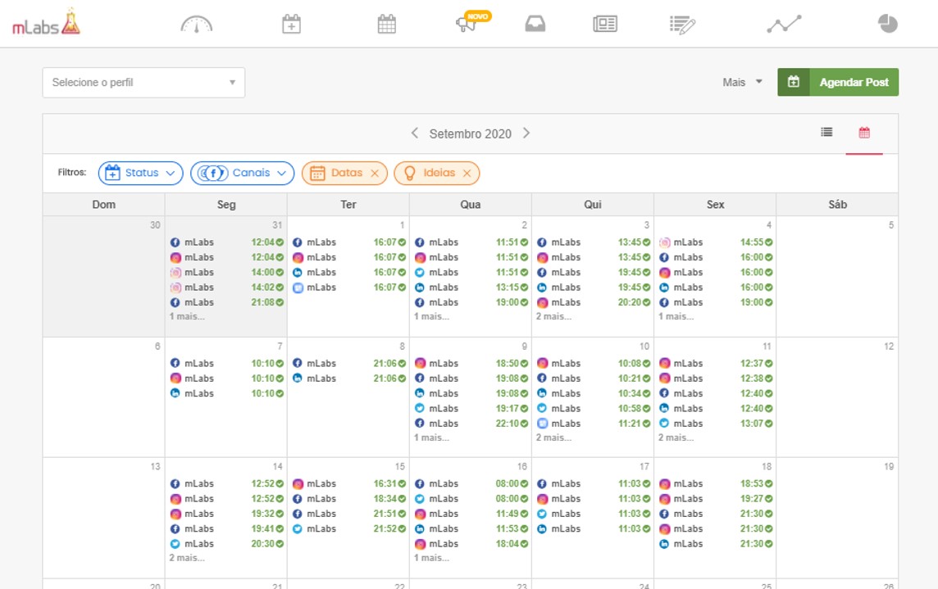The height and width of the screenshot is (589, 938).
Task: Expand the Mais dropdown menu
Action: [x=742, y=82]
